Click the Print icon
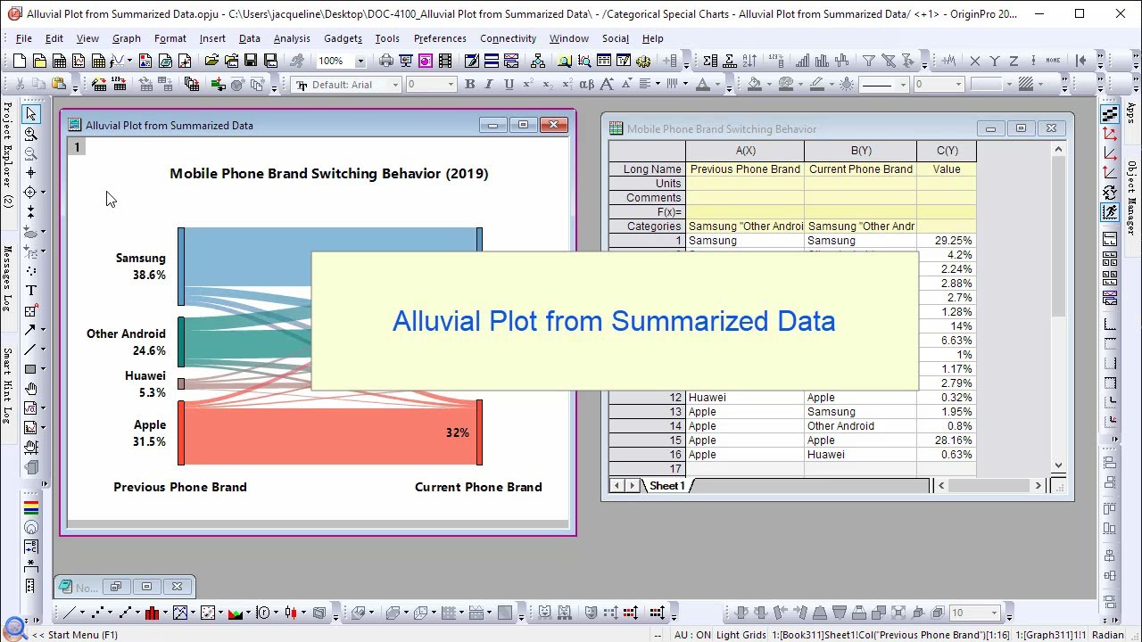The image size is (1142, 642). (385, 61)
